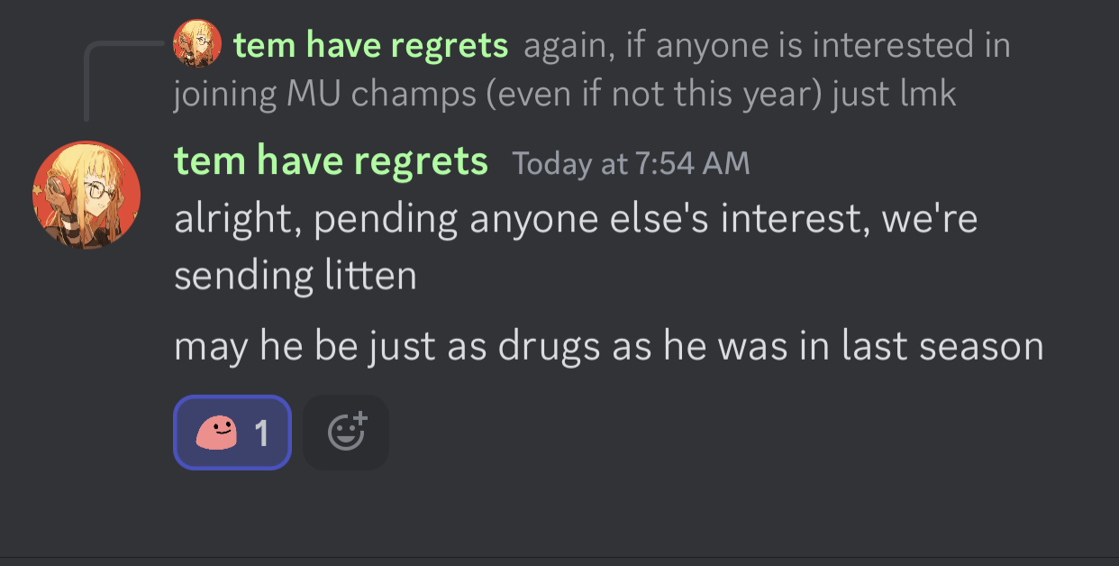Click the message line 'alright, pending anyone else's interest'
The width and height of the screenshot is (1119, 566).
click(576, 219)
